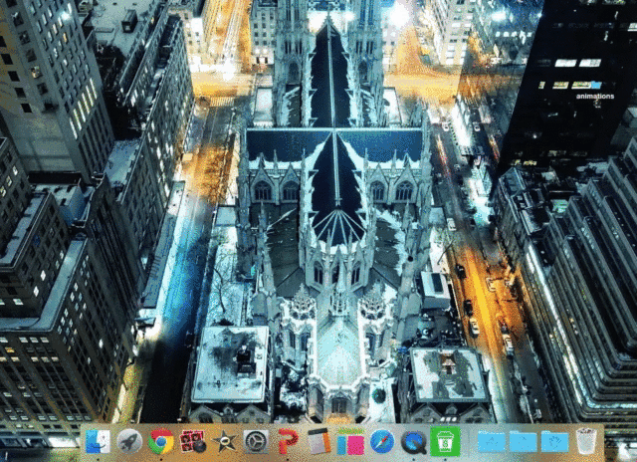The width and height of the screenshot is (637, 462).
Task: Launch iMovie star icon in Dock
Action: point(224,442)
